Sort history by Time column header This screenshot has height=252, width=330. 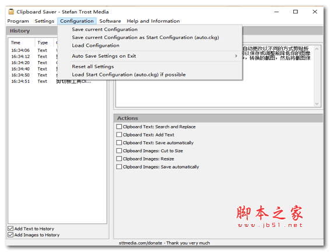[22, 43]
